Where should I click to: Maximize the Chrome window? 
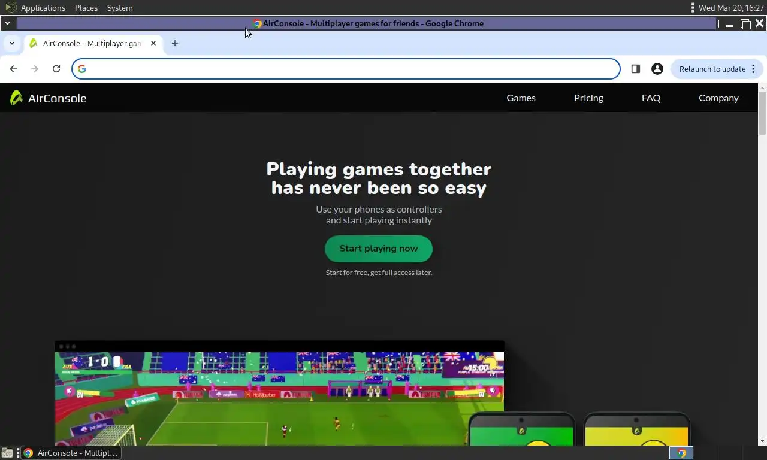[745, 24]
